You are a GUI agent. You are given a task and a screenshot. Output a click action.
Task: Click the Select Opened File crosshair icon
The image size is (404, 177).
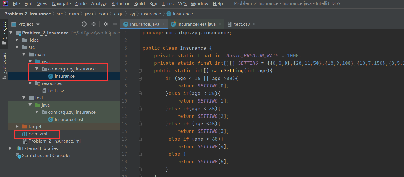click(84, 24)
